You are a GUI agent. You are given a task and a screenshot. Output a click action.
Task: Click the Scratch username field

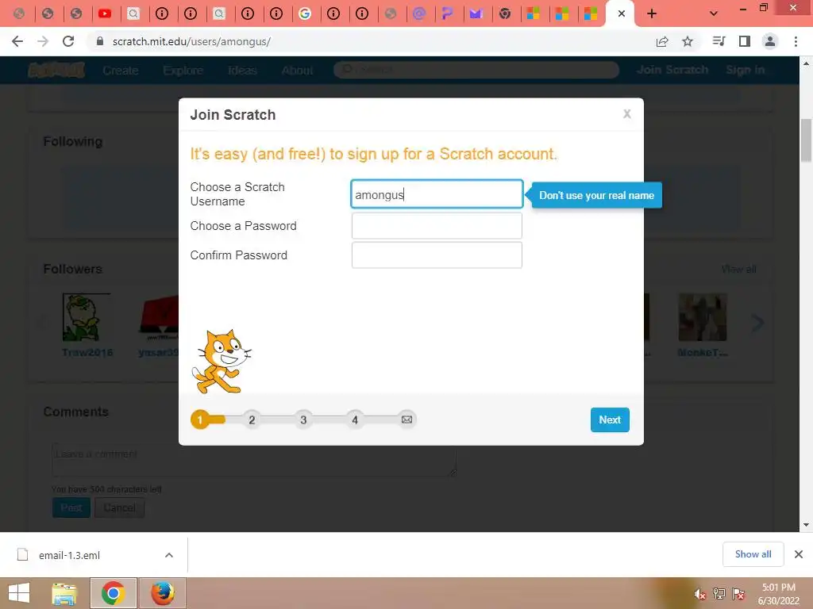[x=437, y=194]
